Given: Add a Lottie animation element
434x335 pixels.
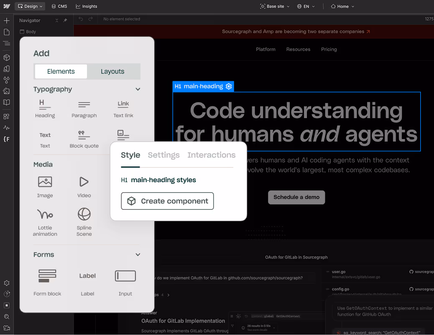Looking at the screenshot, I should coord(45,222).
